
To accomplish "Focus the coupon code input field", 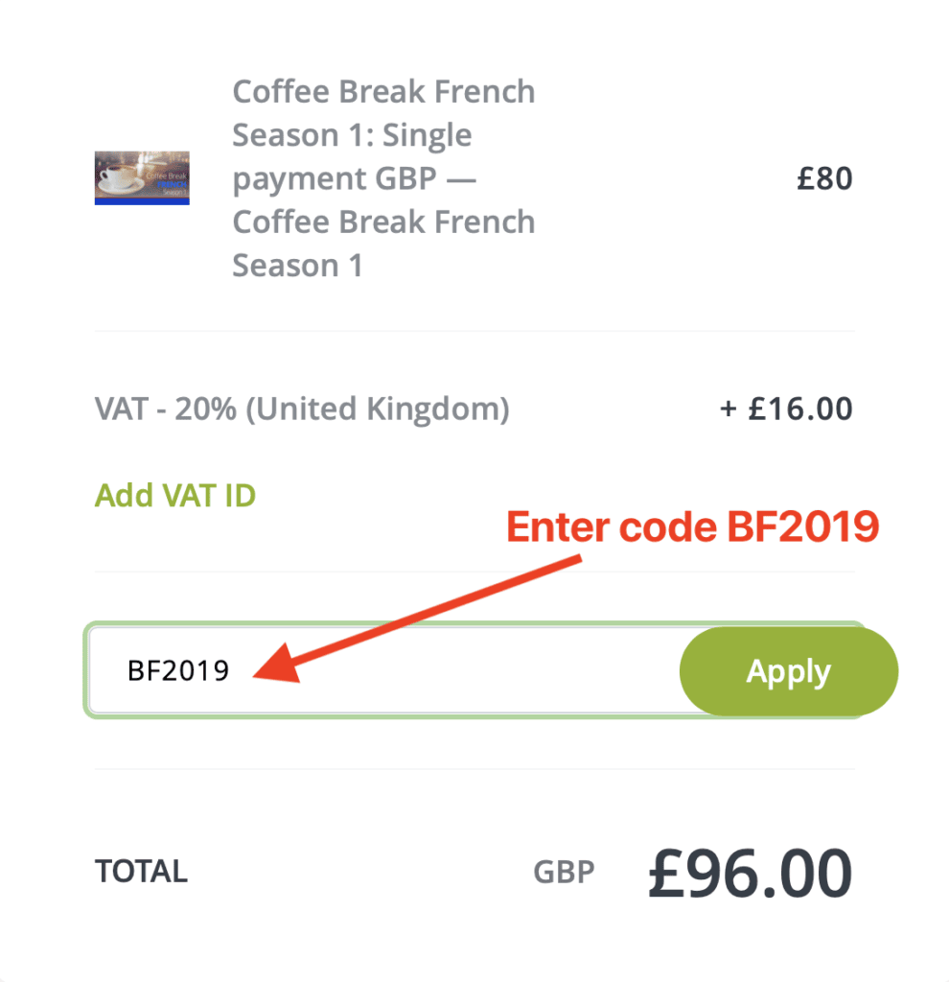I will 383,670.
